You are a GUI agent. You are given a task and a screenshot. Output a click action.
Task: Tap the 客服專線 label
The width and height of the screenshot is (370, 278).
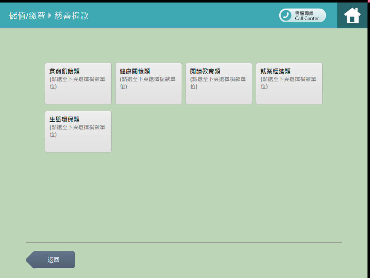click(x=304, y=13)
